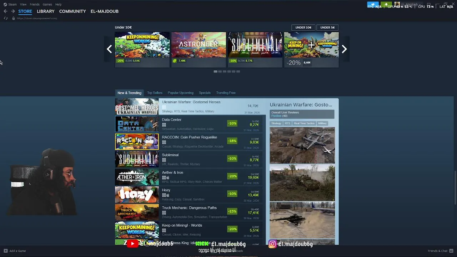
Task: Switch to the Trending Free tab
Action: (226, 93)
